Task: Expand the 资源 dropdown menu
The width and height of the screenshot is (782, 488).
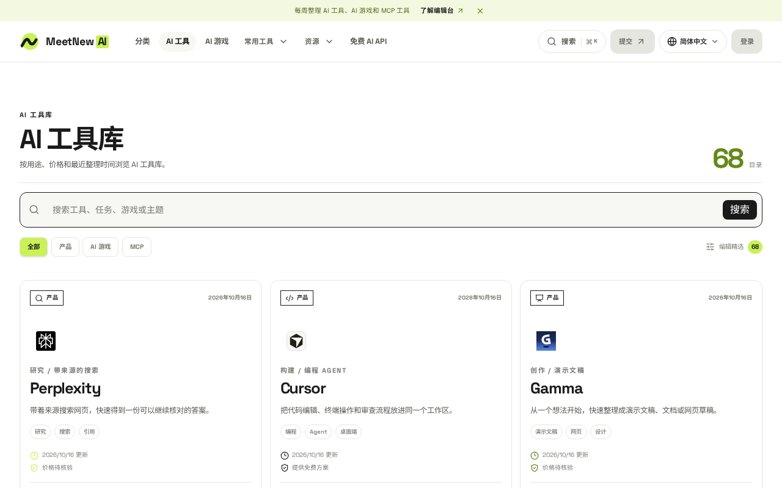Action: pyautogui.click(x=319, y=41)
